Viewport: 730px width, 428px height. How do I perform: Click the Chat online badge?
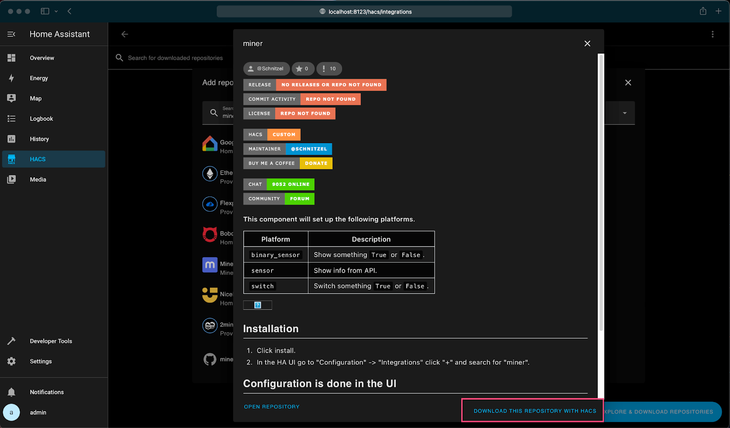[279, 184]
